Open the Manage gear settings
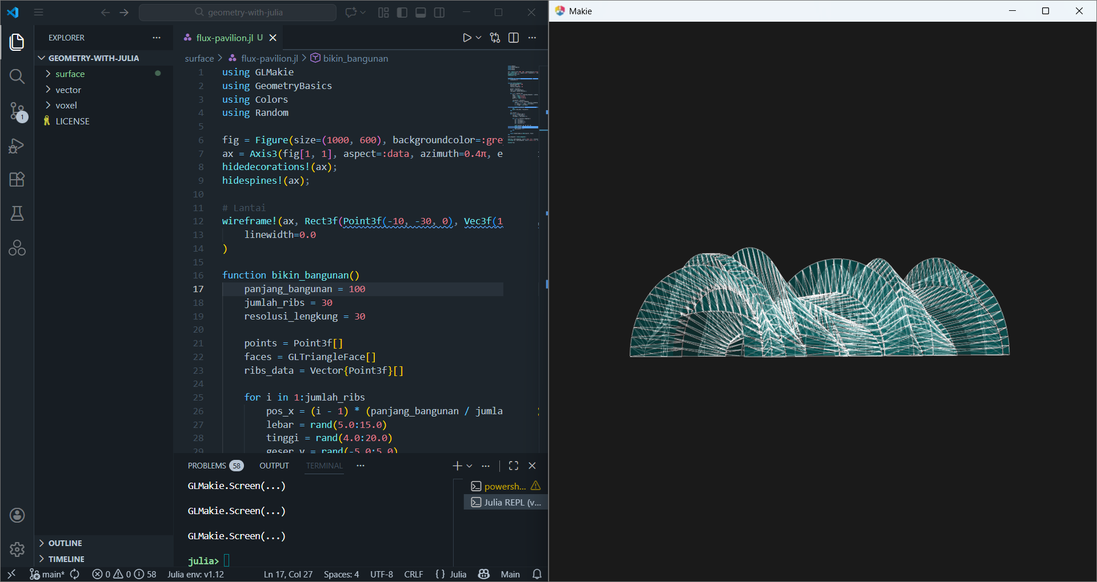 point(17,549)
